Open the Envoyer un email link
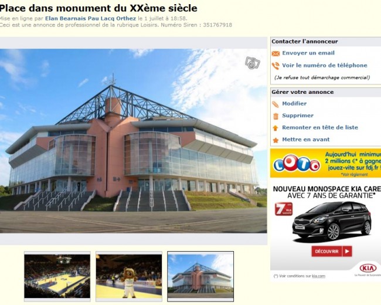Viewport: 381px width, 305px height. 308,53
